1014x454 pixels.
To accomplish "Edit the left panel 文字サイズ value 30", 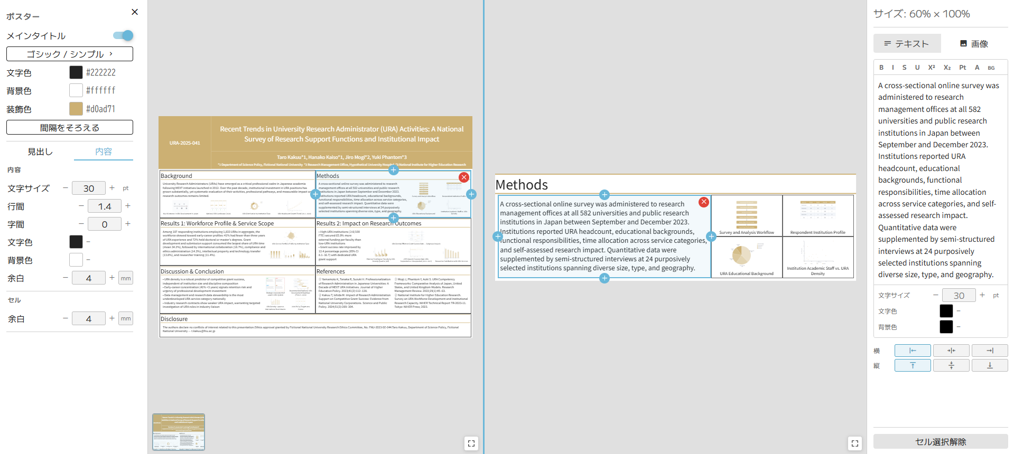I will point(89,188).
